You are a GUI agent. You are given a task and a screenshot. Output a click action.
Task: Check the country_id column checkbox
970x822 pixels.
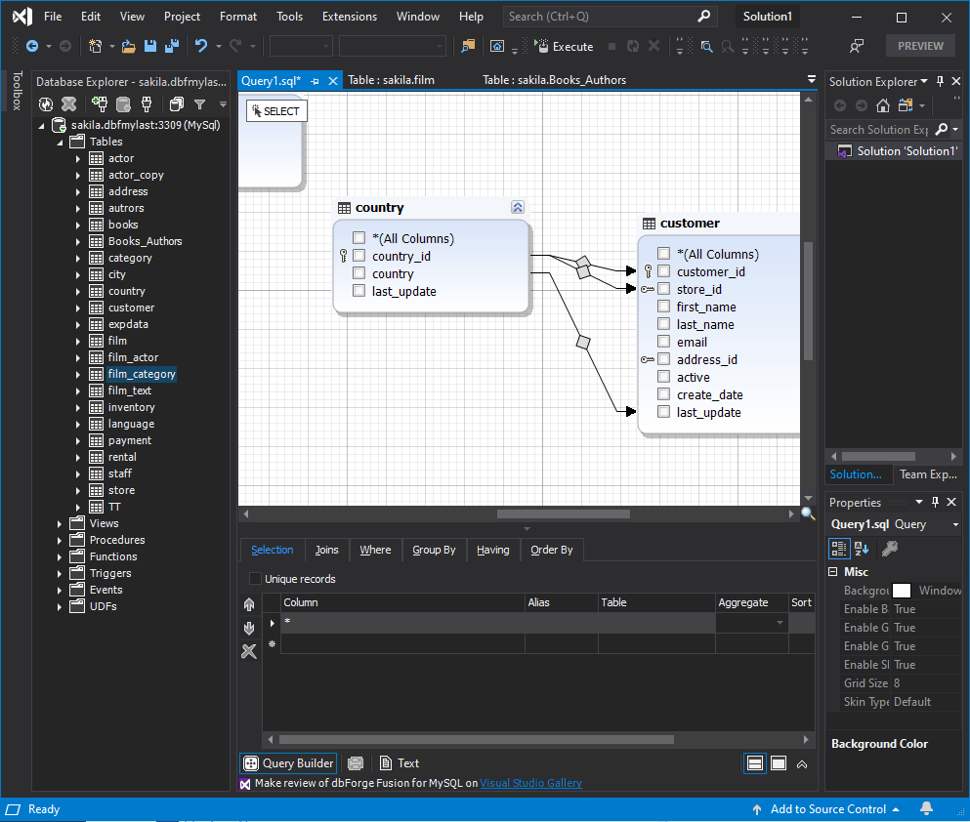pos(359,256)
